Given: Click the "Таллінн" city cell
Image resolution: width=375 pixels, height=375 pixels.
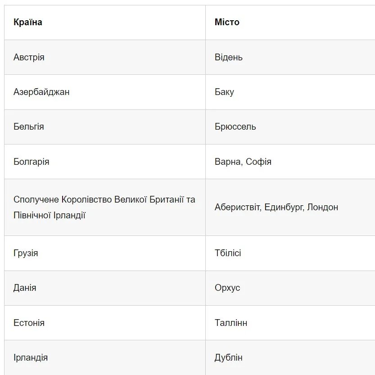Looking at the screenshot, I should (x=231, y=323).
